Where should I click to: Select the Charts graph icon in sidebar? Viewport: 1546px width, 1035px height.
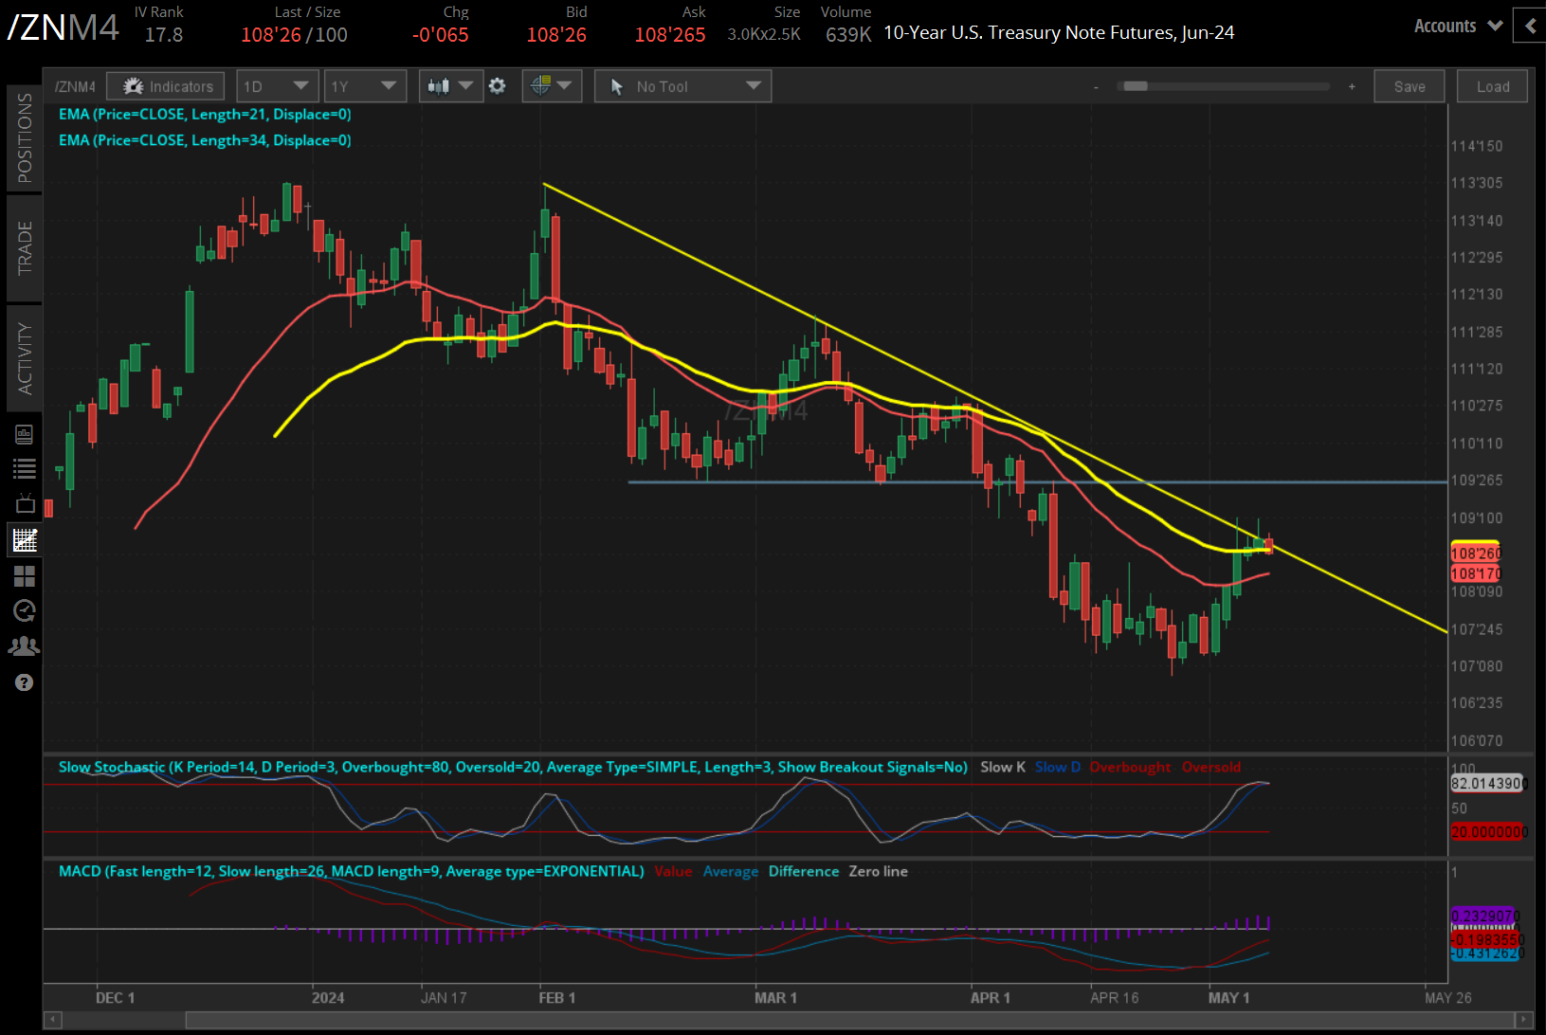click(24, 539)
